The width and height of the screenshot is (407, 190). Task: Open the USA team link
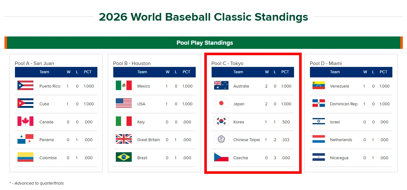141,104
